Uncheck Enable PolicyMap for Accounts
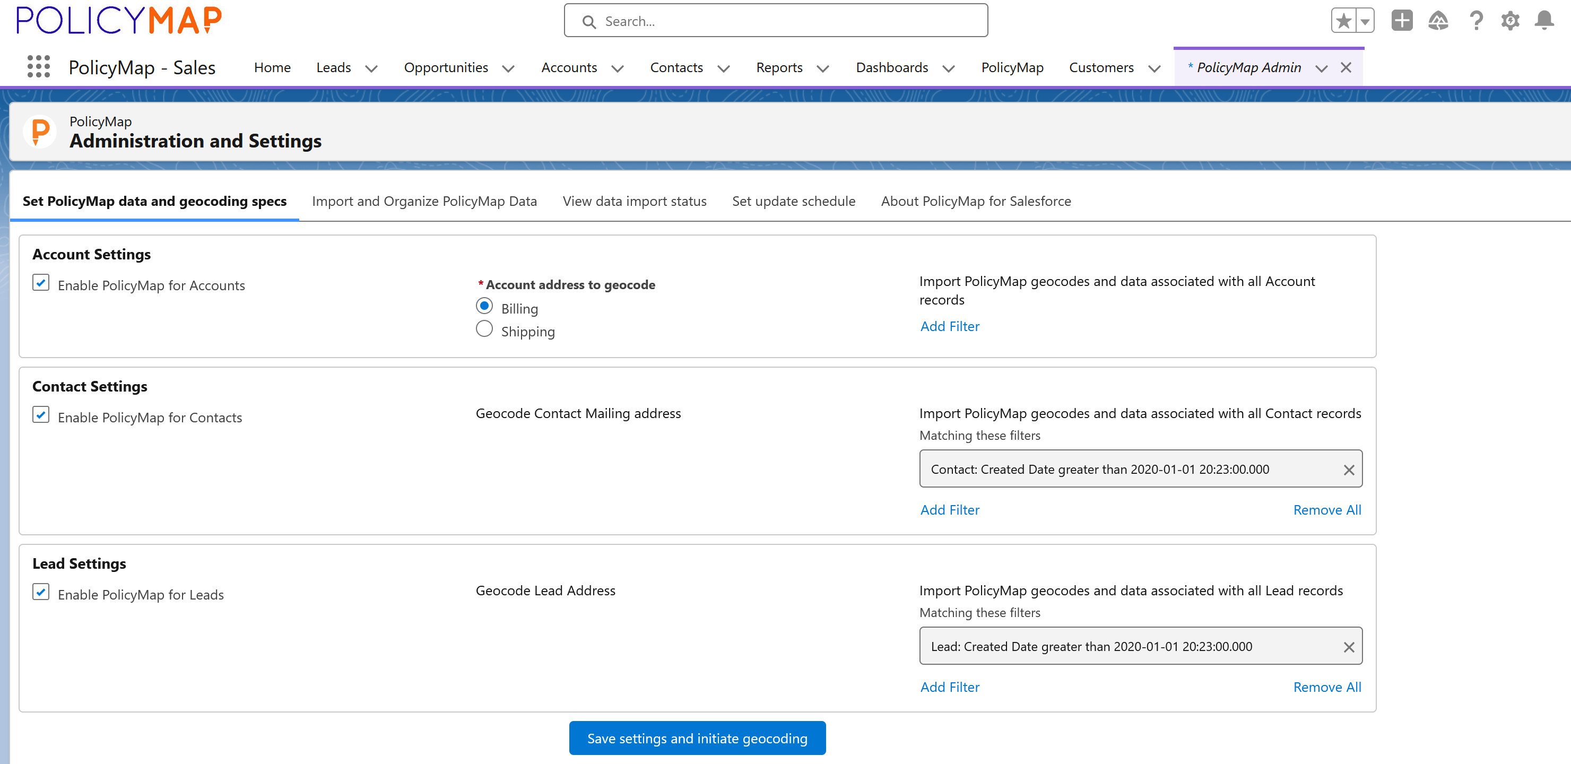The height and width of the screenshot is (764, 1571). pyautogui.click(x=41, y=283)
